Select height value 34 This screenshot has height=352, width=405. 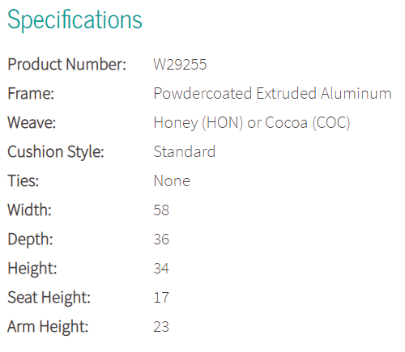(161, 268)
